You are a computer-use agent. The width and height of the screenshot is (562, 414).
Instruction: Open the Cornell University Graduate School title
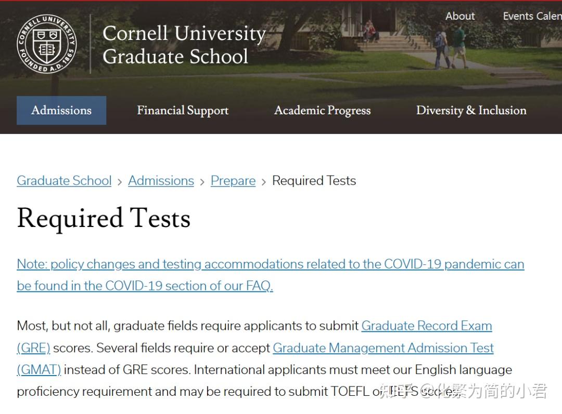(184, 45)
